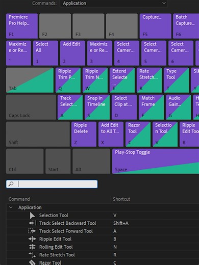This screenshot has width=199, height=265.
Task: Select the 4 key Select Camera
Action: click(x=127, y=53)
